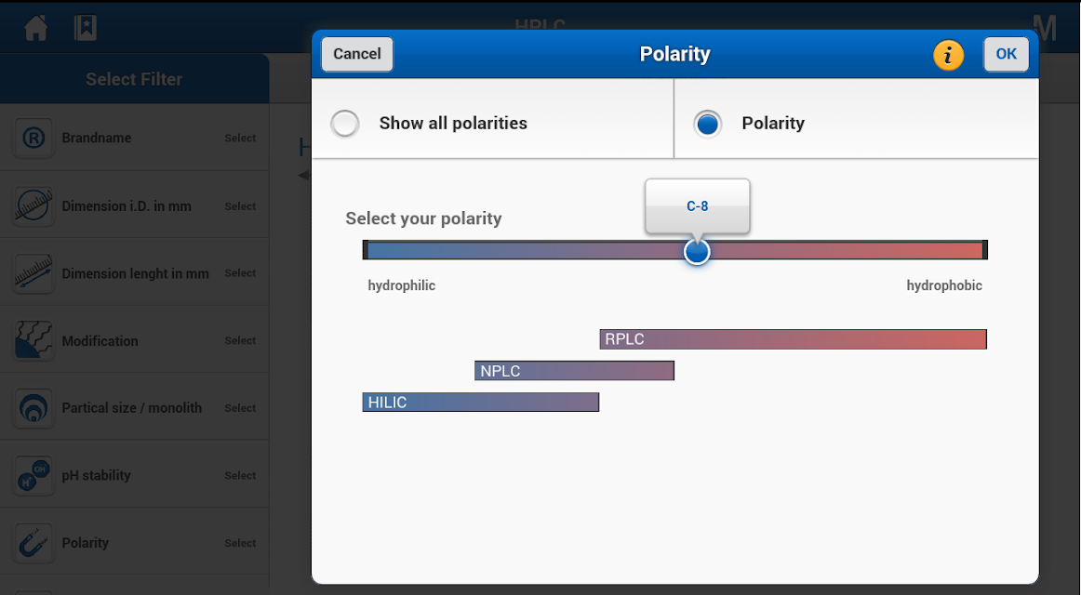Click the pH stability filter icon

pyautogui.click(x=33, y=476)
